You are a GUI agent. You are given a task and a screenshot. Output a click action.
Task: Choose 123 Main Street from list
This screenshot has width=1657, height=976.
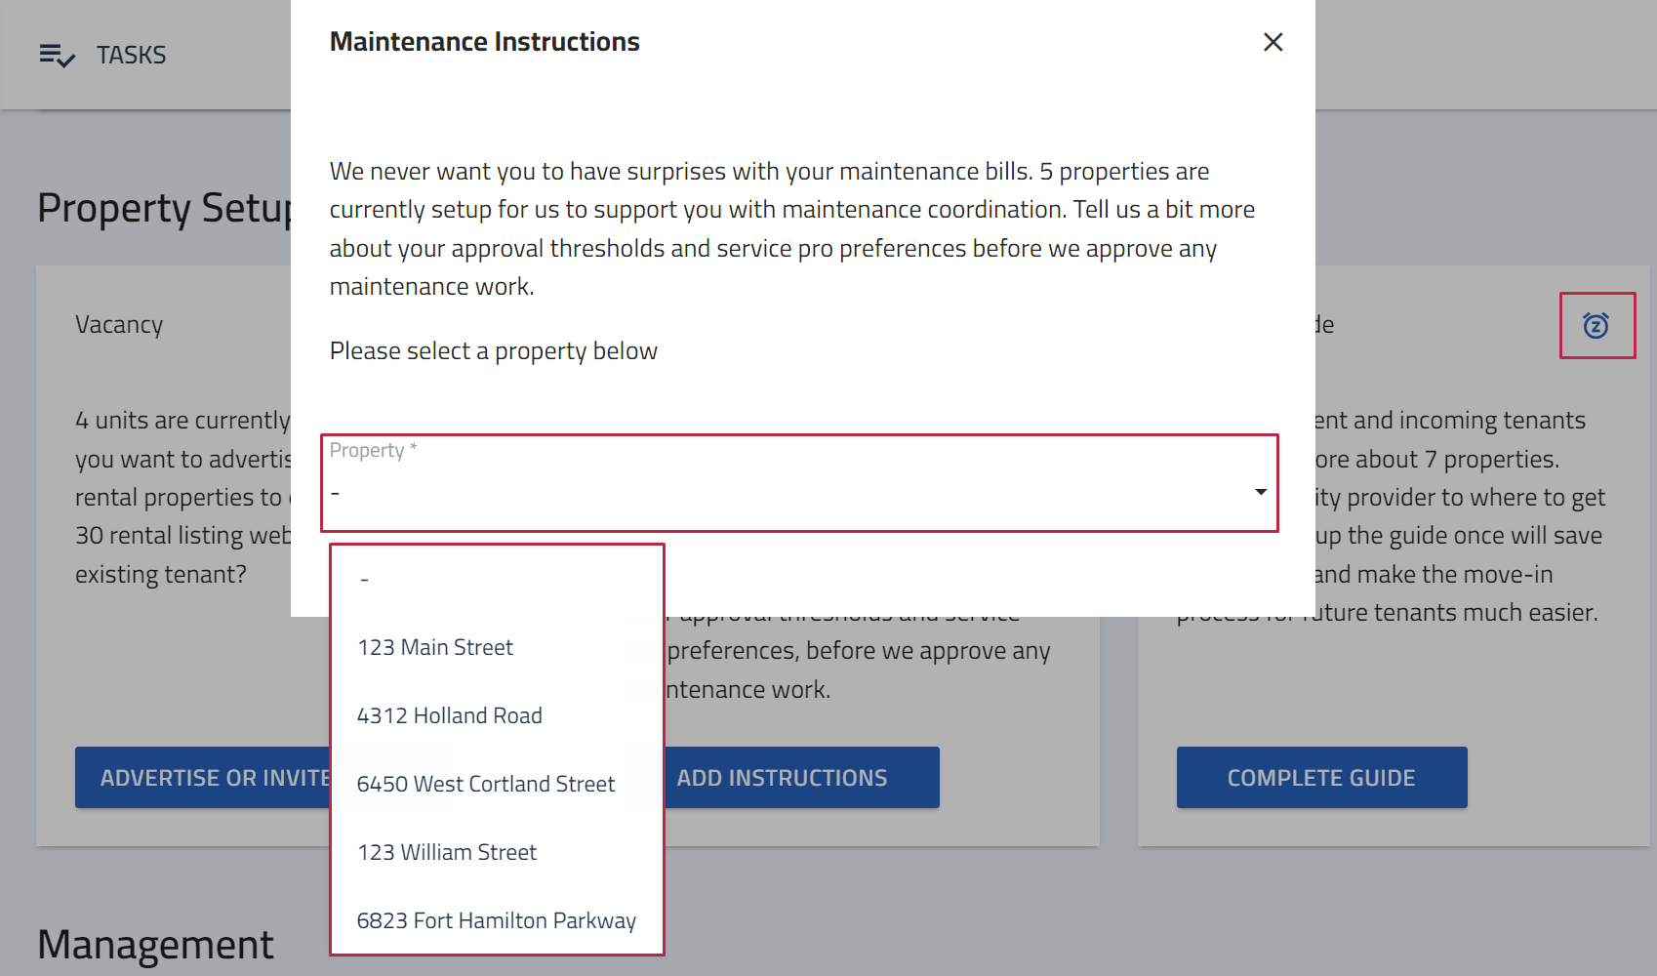(498, 647)
